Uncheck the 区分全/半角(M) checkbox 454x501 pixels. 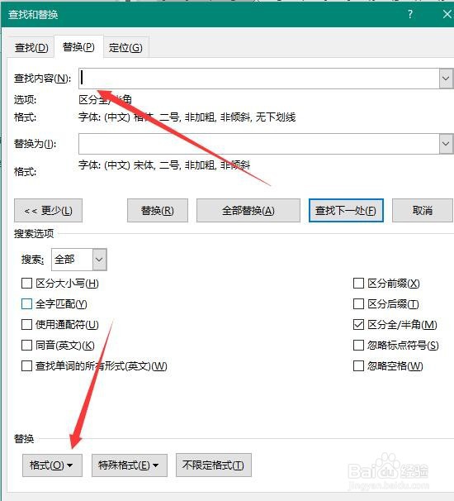click(x=358, y=325)
